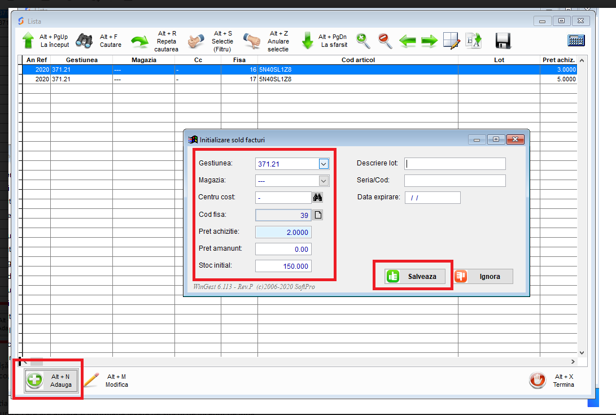
Task: Click the green 'La inceput' up arrow
Action: click(28, 41)
